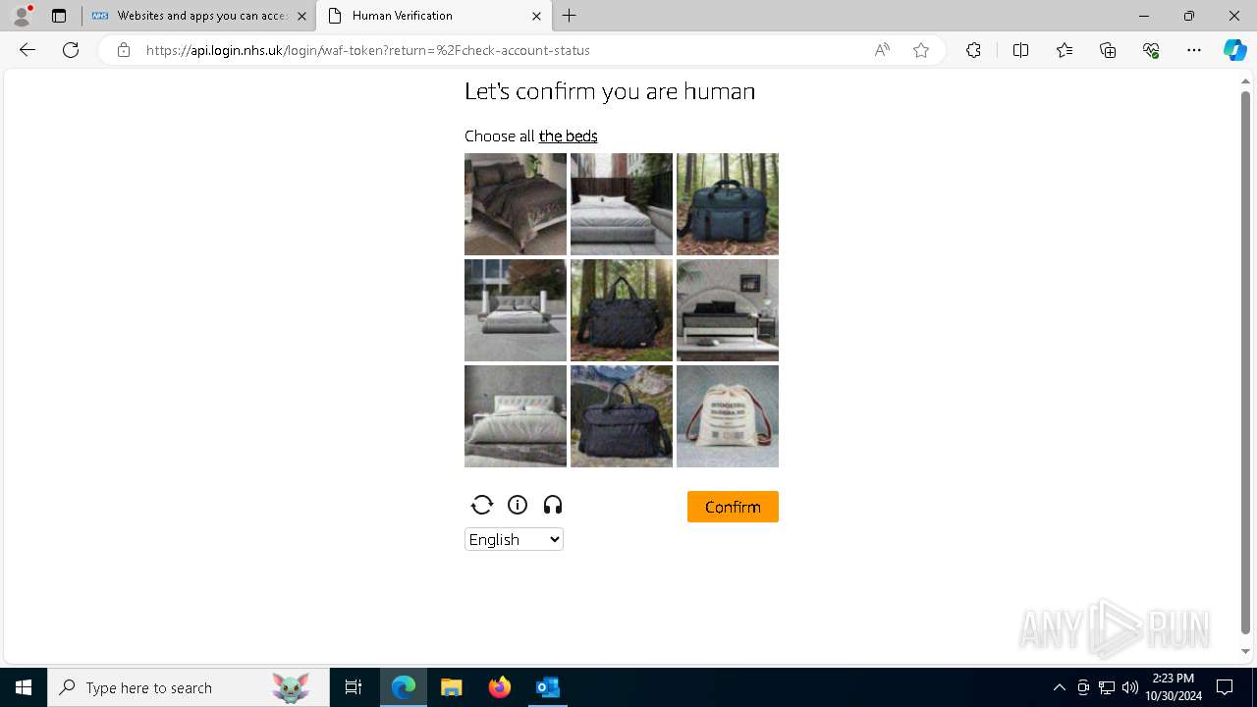Image resolution: width=1257 pixels, height=707 pixels.
Task: Refresh the captcha puzzle images
Action: [x=481, y=505]
